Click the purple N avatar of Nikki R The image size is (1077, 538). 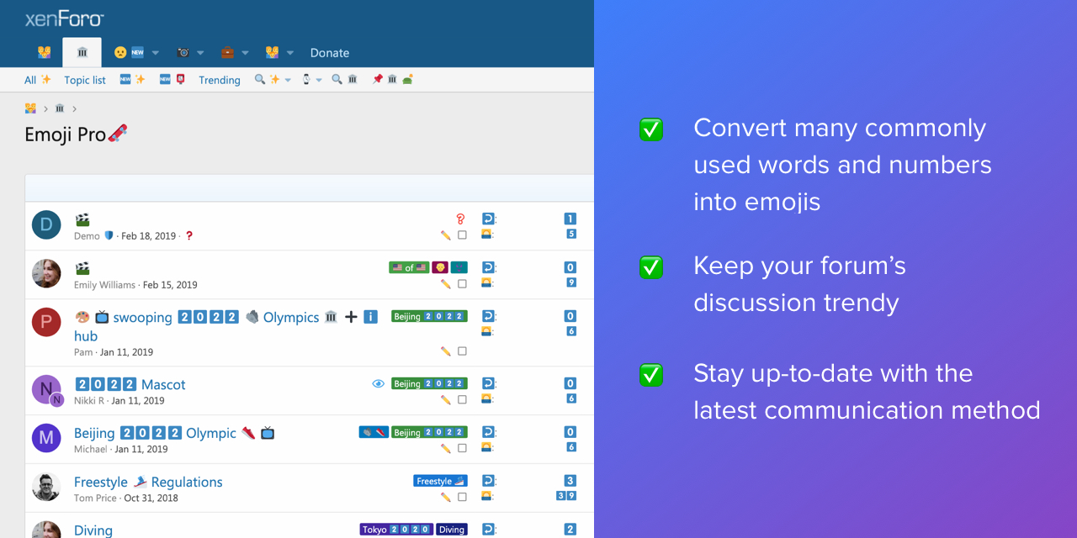tap(46, 390)
